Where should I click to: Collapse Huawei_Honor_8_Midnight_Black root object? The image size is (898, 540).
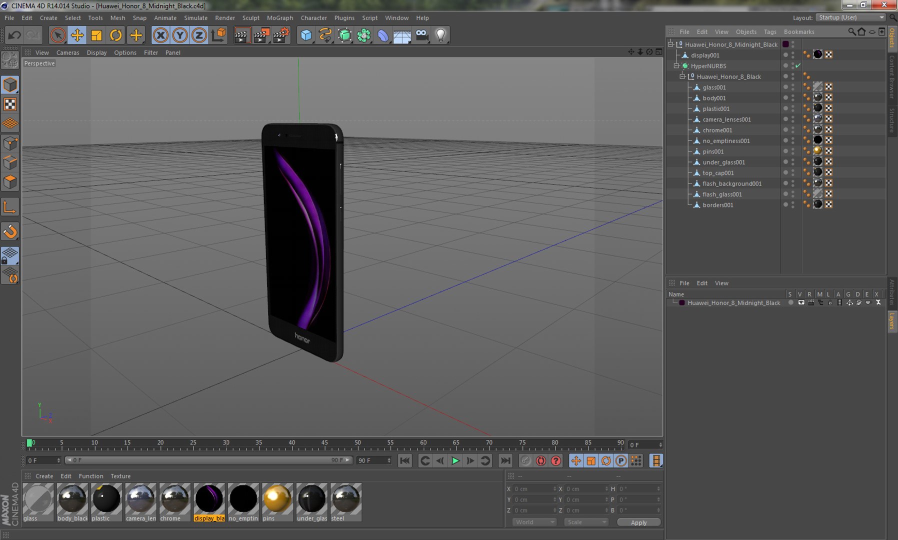point(670,44)
